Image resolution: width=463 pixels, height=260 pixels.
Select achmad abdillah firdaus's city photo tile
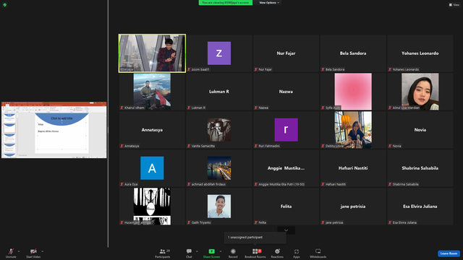[219, 168]
